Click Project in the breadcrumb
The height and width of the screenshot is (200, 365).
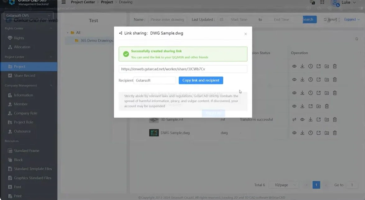107,2
